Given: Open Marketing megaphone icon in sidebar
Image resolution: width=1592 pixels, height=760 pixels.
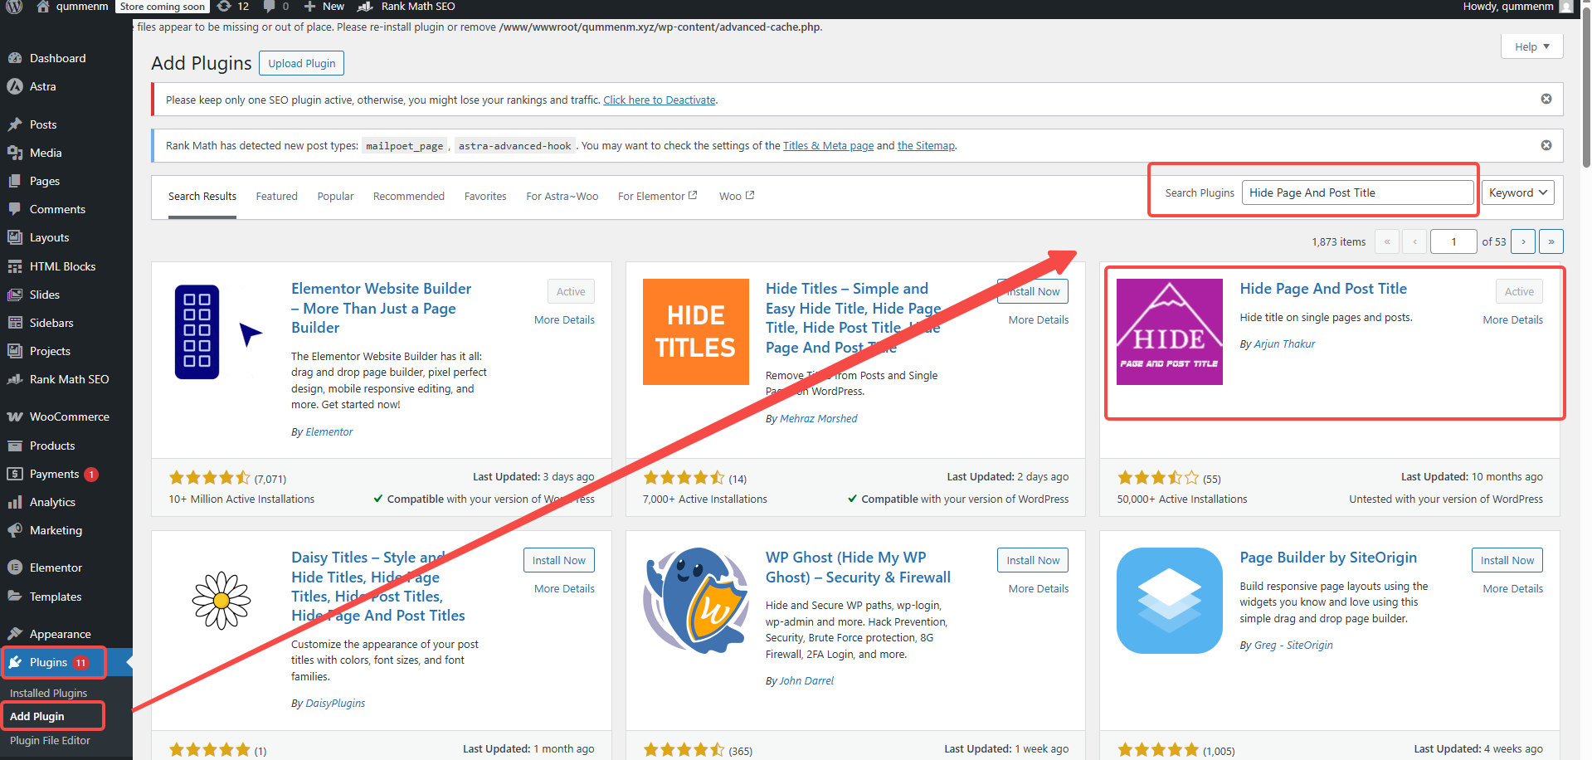Looking at the screenshot, I should coord(14,530).
